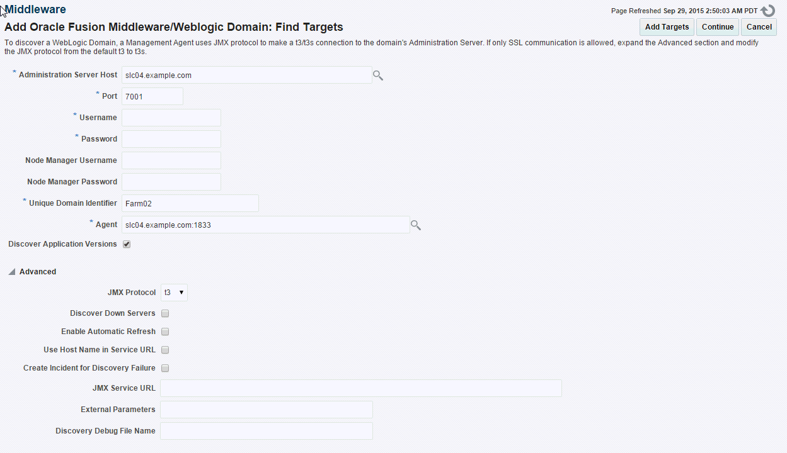Viewport: 787px width, 453px height.
Task: Enable Create Incident for Discovery Failure
Action: (165, 368)
